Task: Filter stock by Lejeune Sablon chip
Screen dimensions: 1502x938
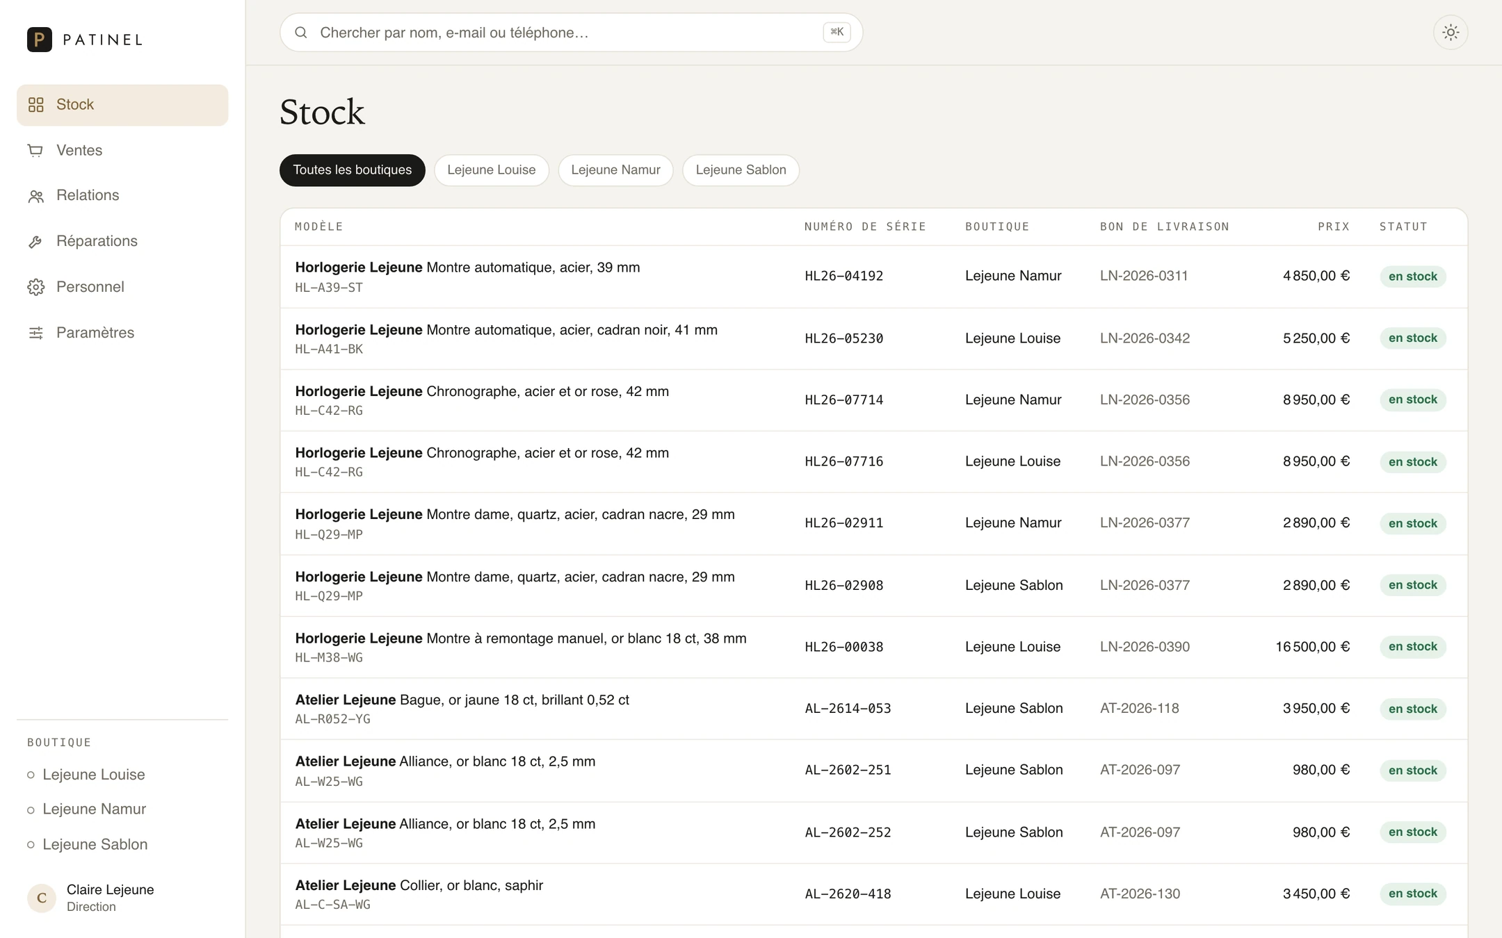Action: point(741,170)
